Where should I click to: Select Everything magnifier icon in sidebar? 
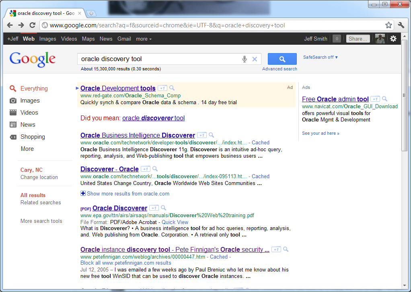[x=13, y=88]
